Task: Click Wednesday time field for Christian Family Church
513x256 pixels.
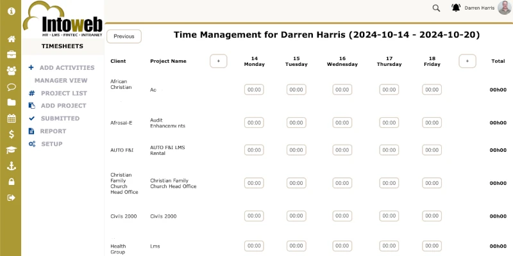Action: click(x=342, y=183)
